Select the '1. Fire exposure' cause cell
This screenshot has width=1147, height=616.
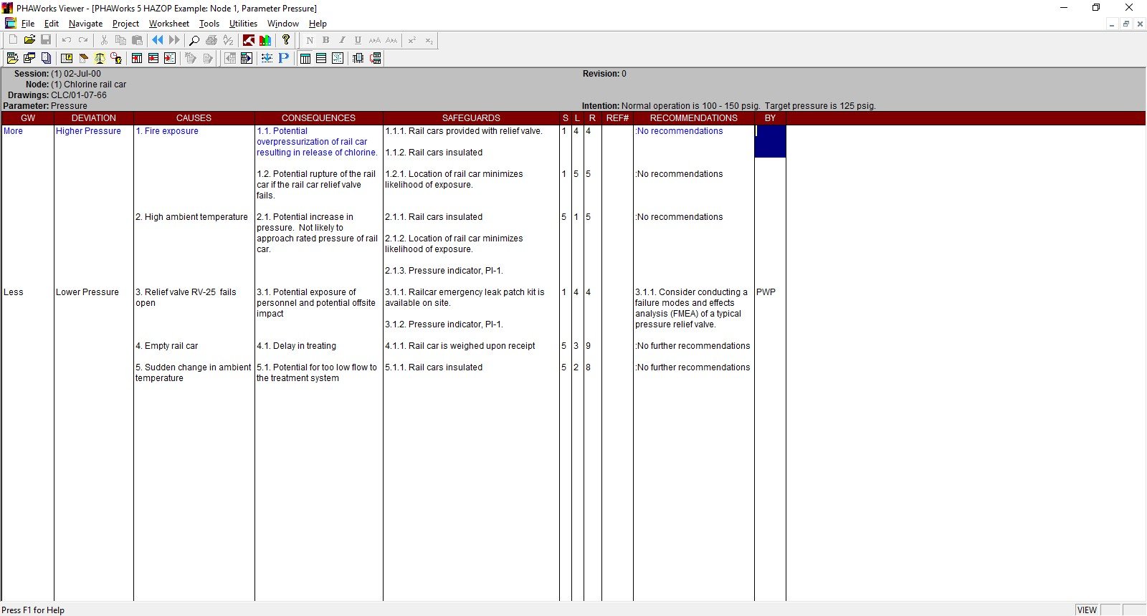point(167,131)
